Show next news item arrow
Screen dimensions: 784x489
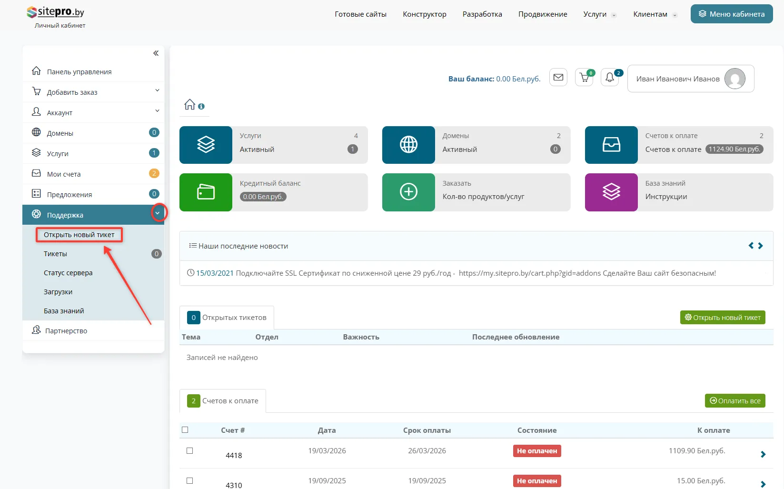coord(761,246)
